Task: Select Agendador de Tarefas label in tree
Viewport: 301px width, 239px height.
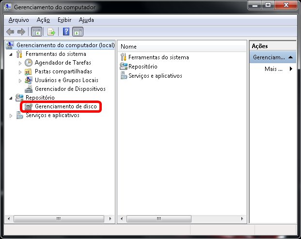Action: 63,63
